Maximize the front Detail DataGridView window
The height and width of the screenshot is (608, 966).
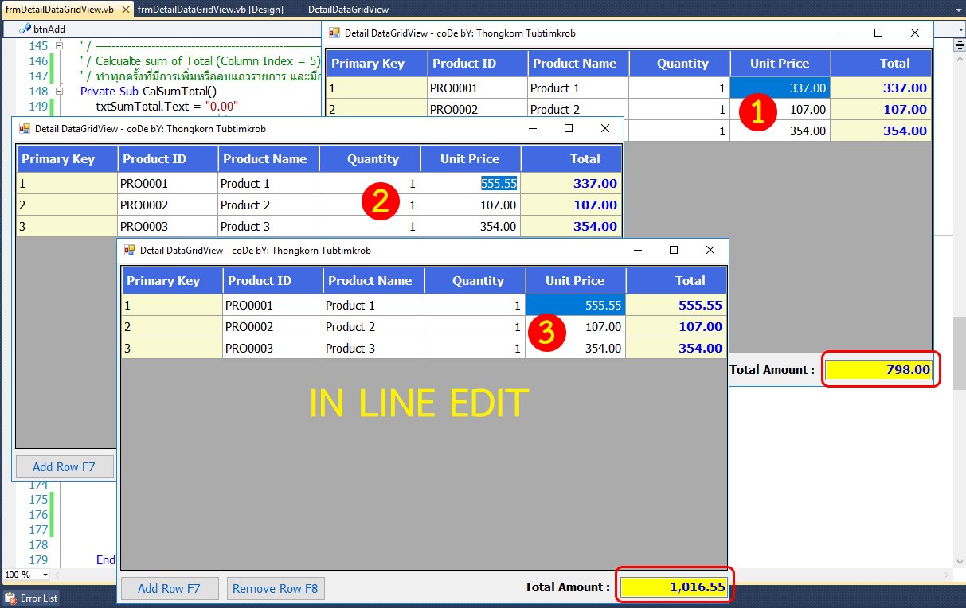click(x=673, y=250)
